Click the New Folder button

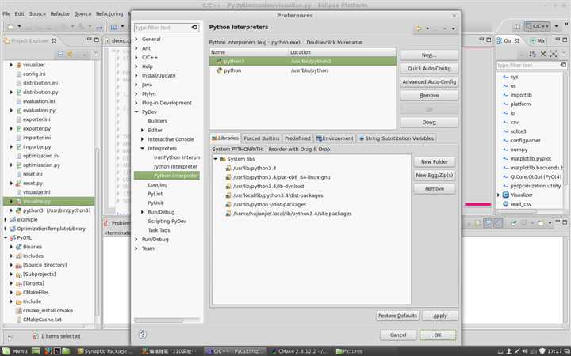click(x=434, y=161)
